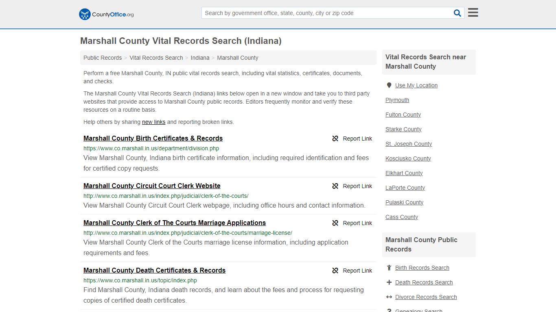Click the broken-link icon for Marriage Applications
The image size is (556, 312).
pos(335,223)
